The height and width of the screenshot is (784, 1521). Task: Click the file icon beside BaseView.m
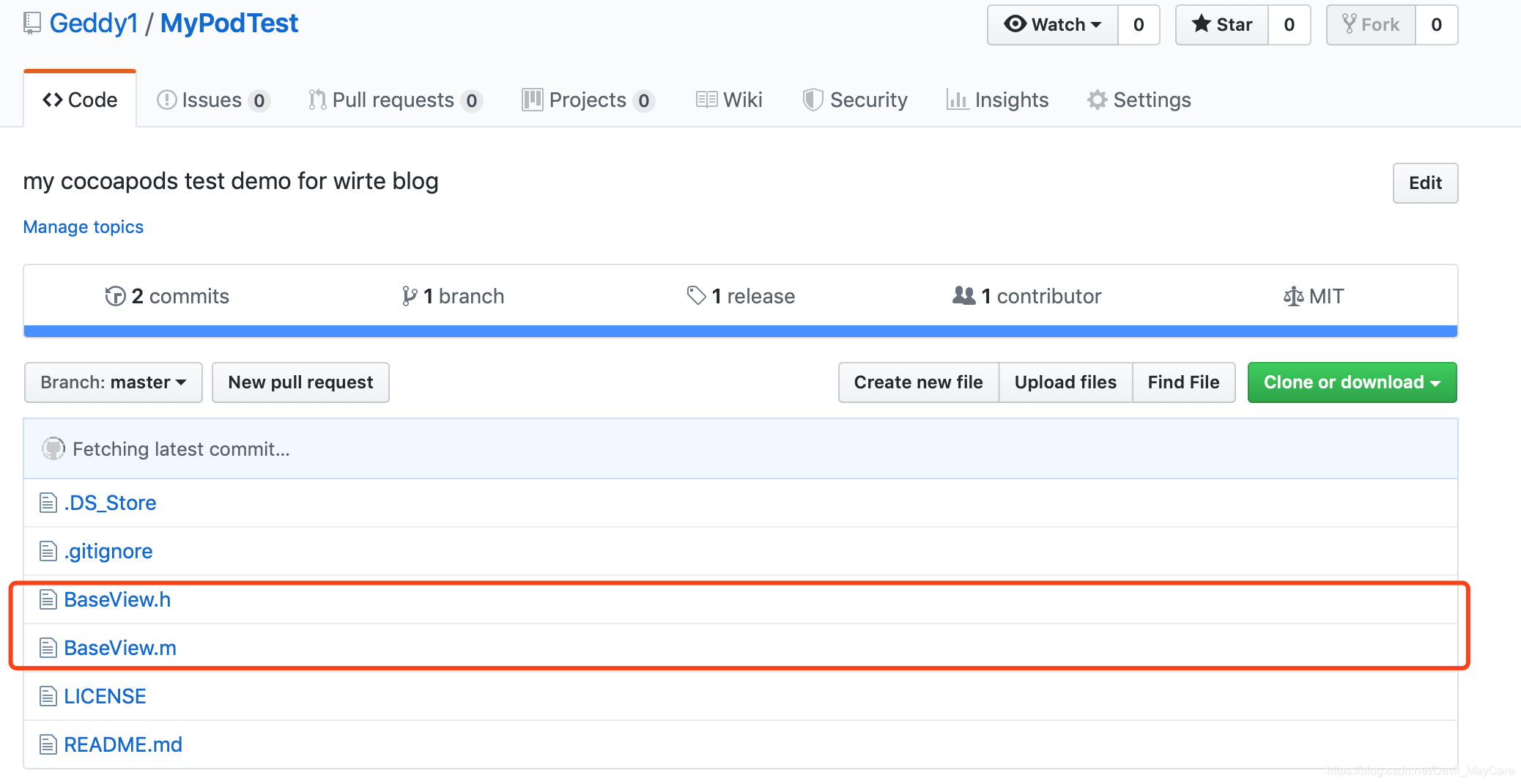click(48, 648)
